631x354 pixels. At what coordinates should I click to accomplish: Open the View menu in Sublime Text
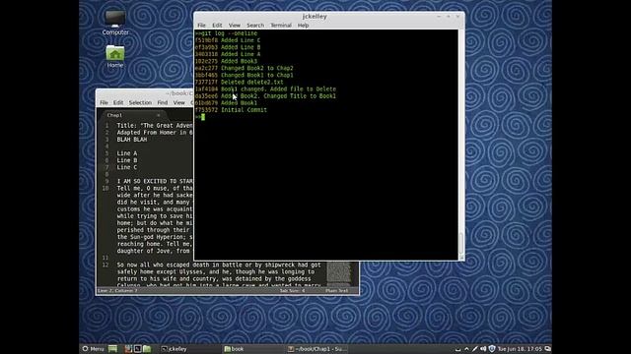[179, 102]
